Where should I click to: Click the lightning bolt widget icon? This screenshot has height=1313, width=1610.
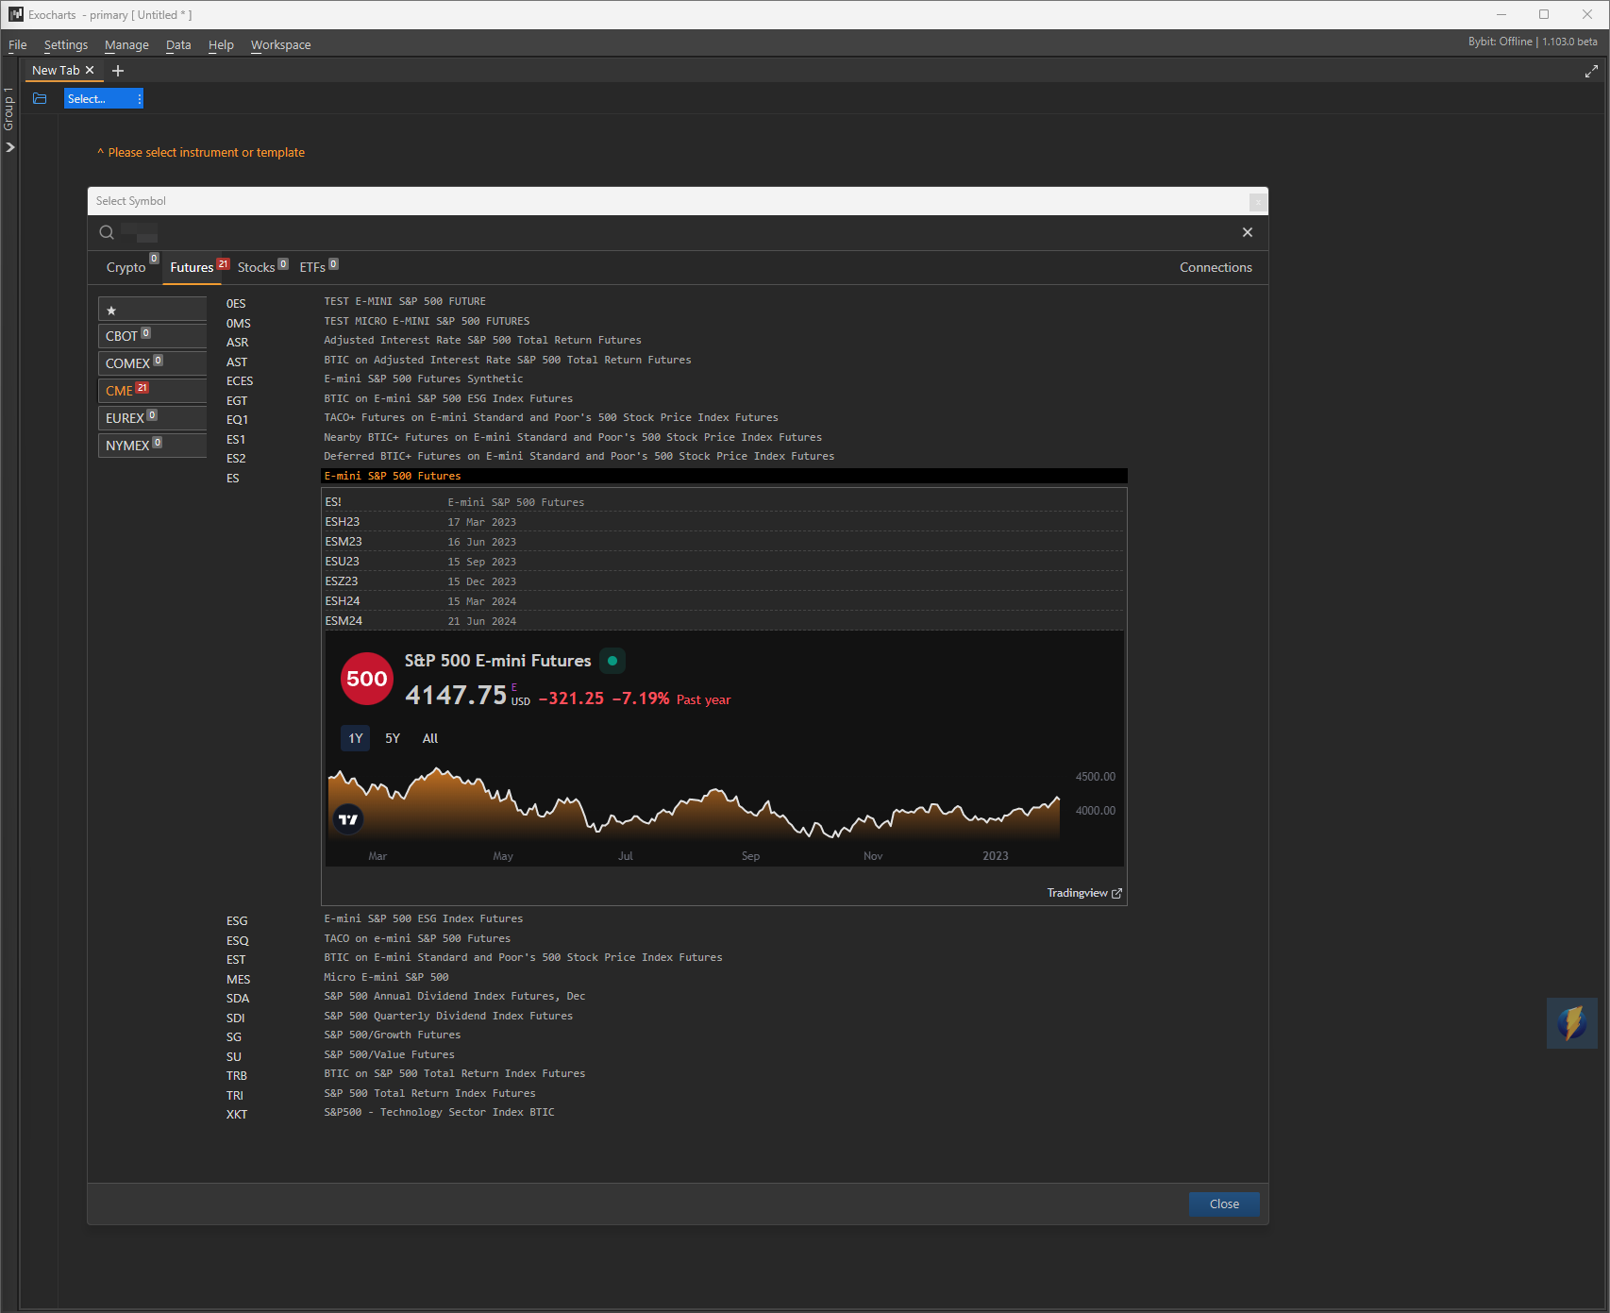coord(1572,1023)
